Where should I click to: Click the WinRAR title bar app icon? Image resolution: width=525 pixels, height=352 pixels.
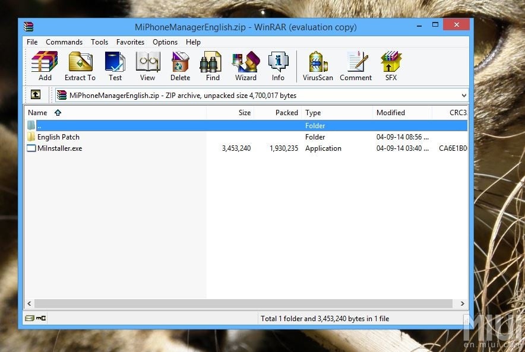click(x=29, y=27)
